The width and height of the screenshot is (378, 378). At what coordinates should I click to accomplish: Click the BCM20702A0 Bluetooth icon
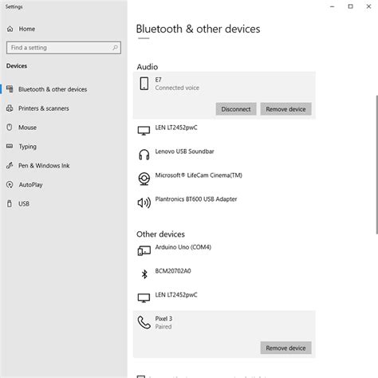tap(144, 274)
